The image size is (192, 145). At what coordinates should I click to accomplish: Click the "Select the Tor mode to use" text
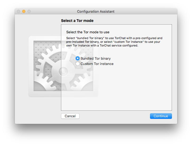pyautogui.click(x=88, y=32)
